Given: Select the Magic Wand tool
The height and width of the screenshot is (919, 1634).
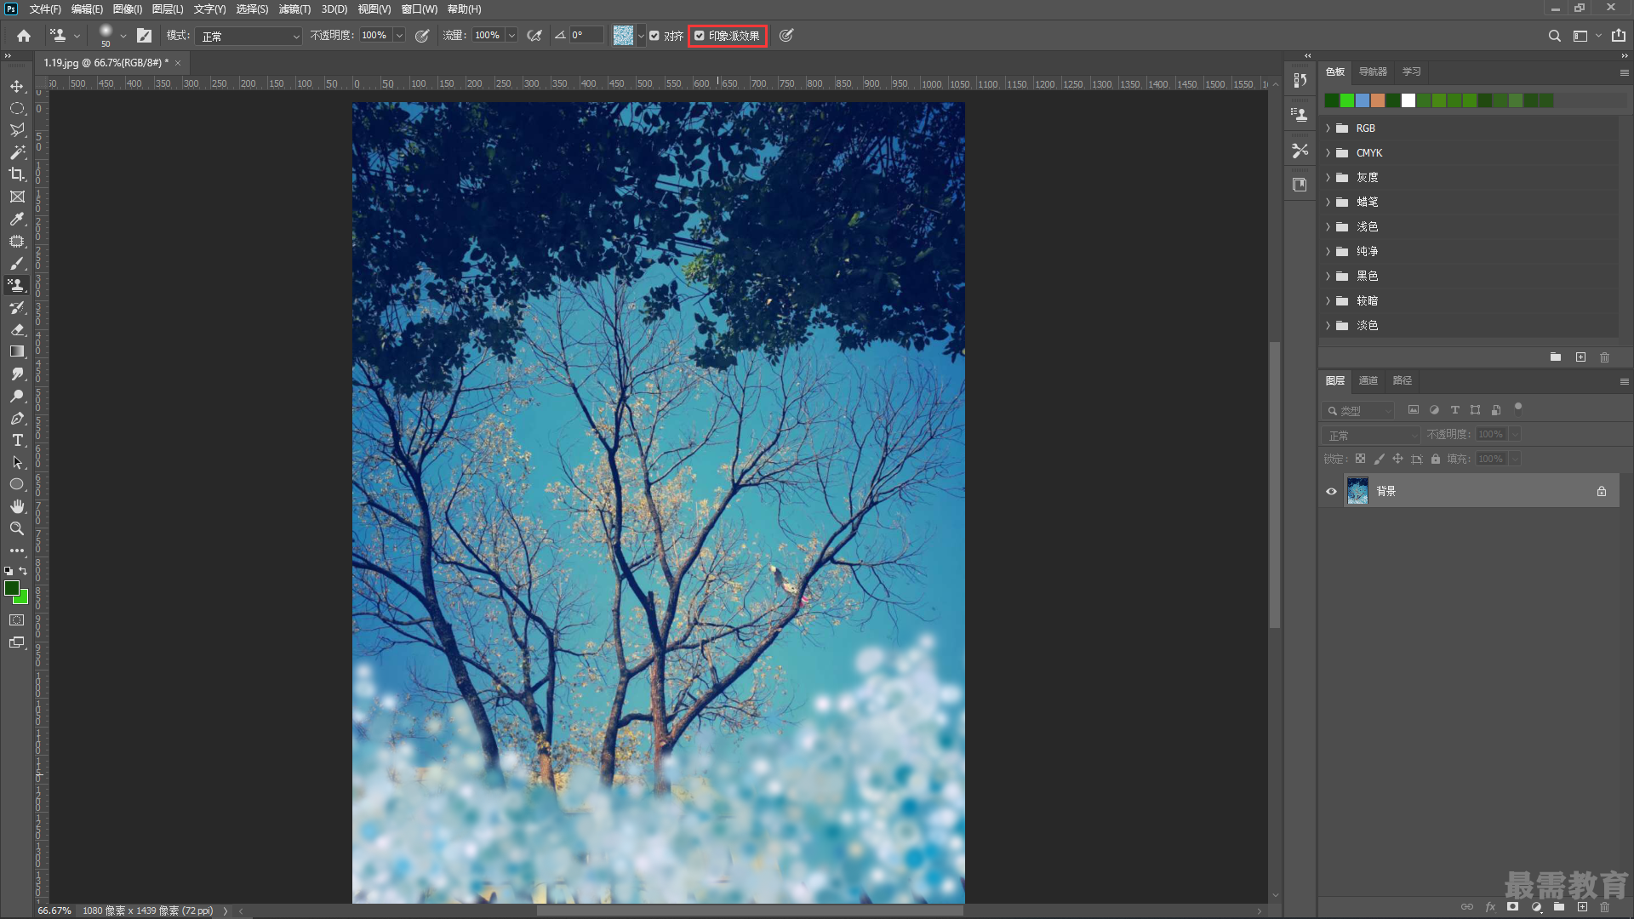Looking at the screenshot, I should pos(17,152).
